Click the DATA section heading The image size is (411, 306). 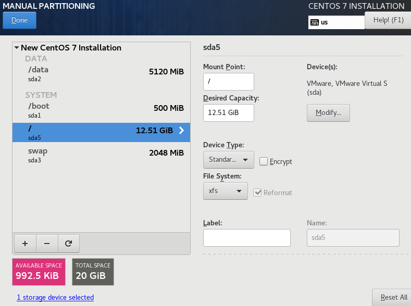pyautogui.click(x=36, y=59)
